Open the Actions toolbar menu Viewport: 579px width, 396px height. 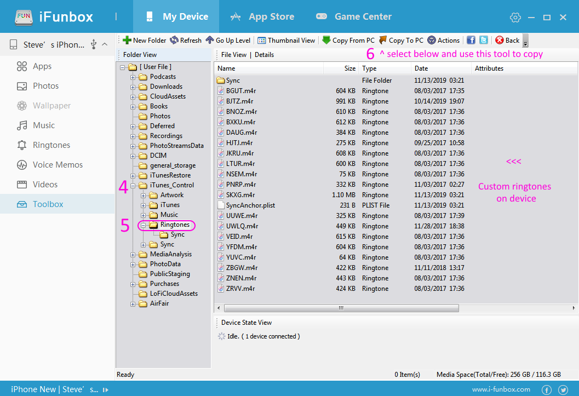[x=444, y=40]
